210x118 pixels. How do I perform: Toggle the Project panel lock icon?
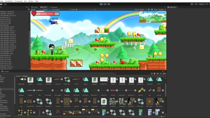[163, 71]
